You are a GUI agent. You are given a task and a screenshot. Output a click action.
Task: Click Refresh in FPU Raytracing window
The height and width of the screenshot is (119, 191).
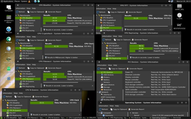[107, 40]
